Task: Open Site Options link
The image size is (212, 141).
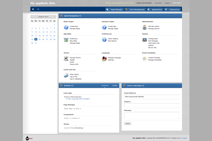Action: (x=112, y=41)
